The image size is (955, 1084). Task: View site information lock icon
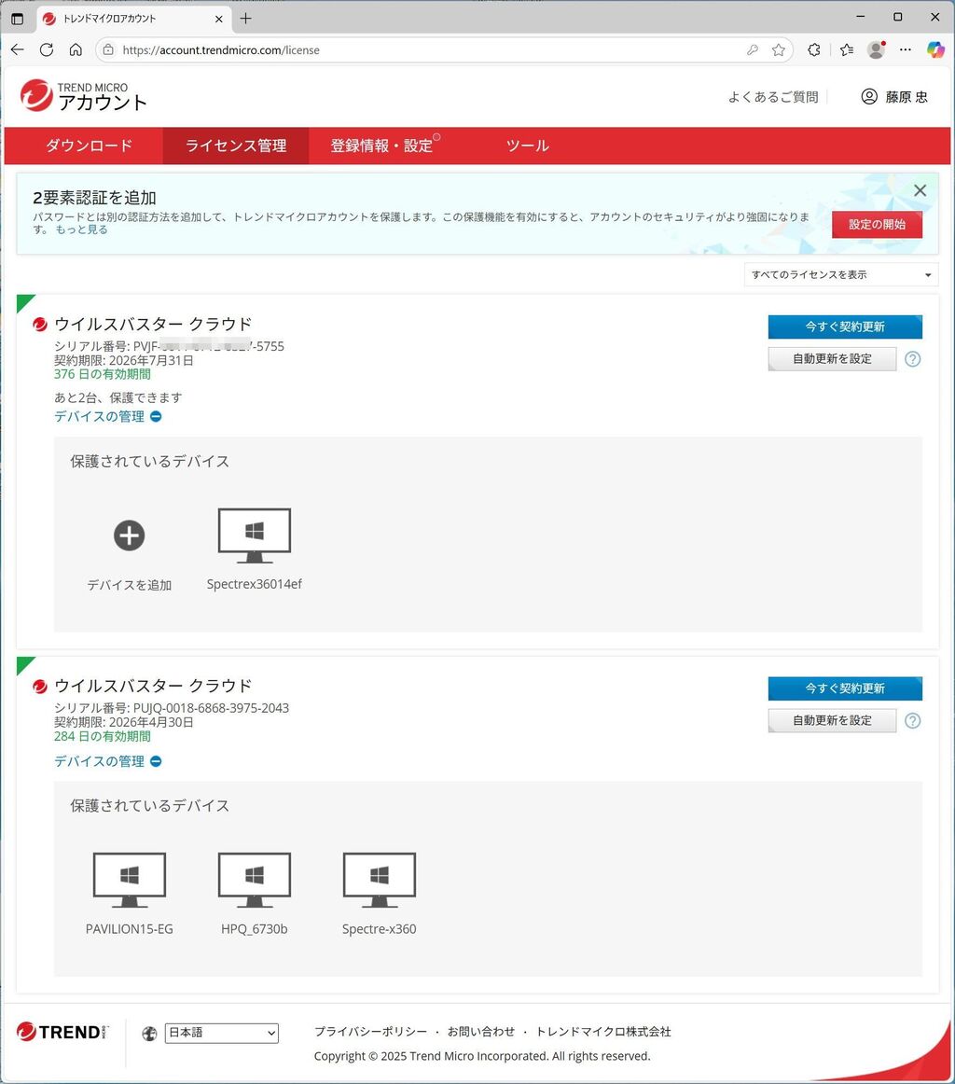108,49
